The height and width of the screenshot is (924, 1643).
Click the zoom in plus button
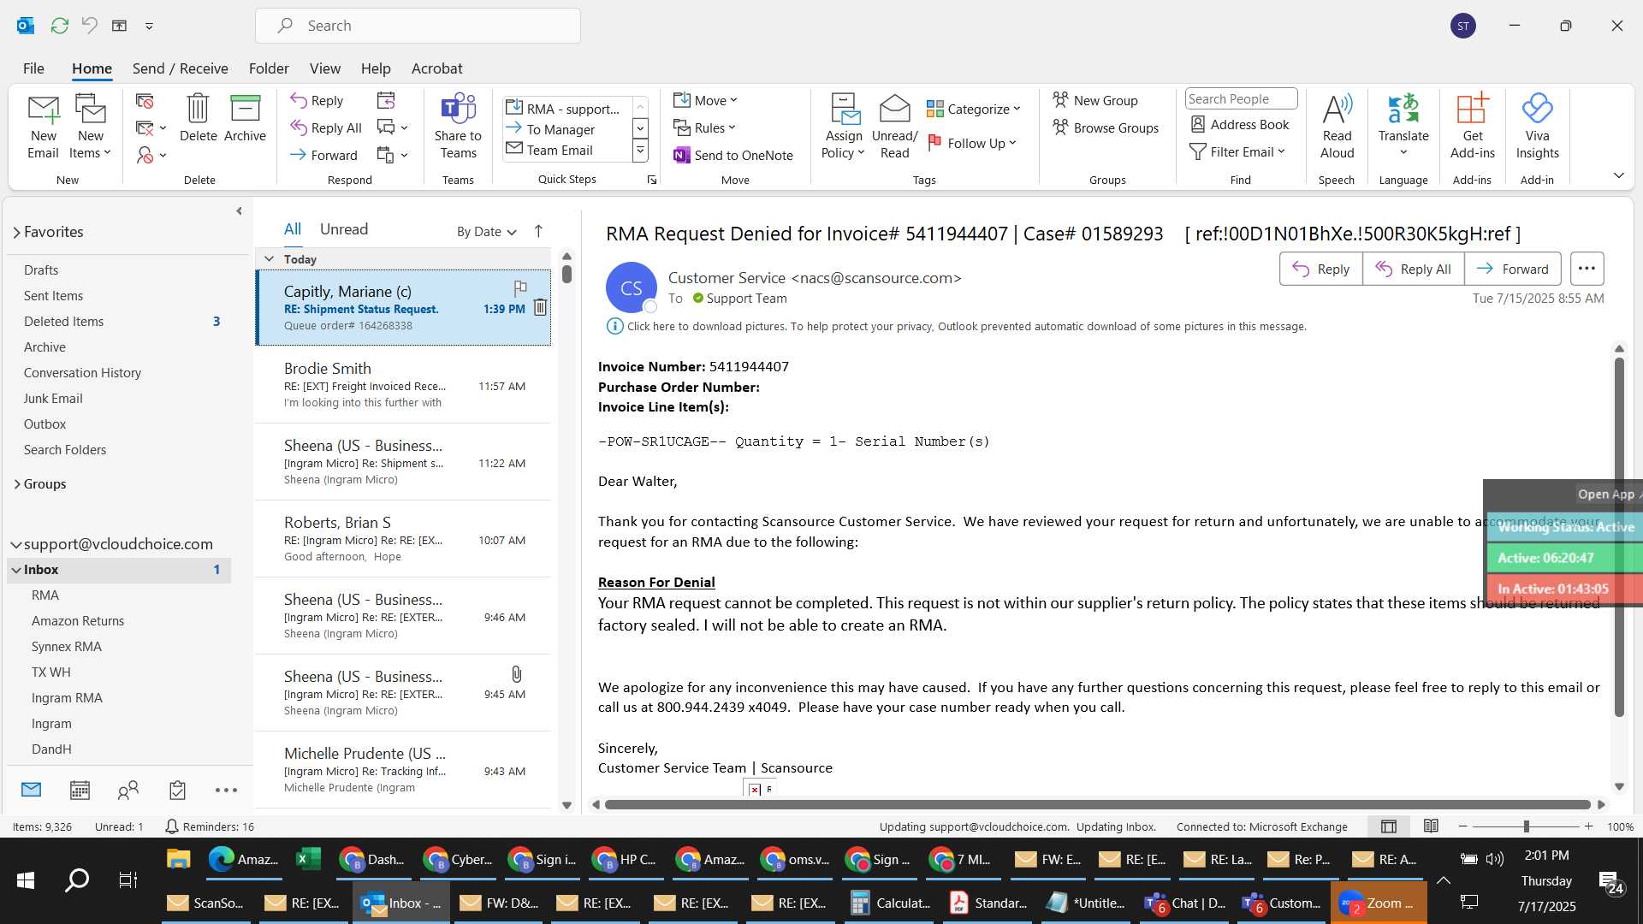pos(1588,826)
